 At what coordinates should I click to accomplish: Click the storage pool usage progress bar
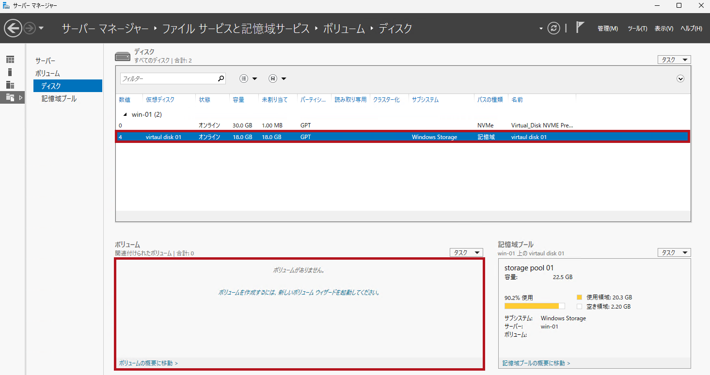(x=534, y=306)
